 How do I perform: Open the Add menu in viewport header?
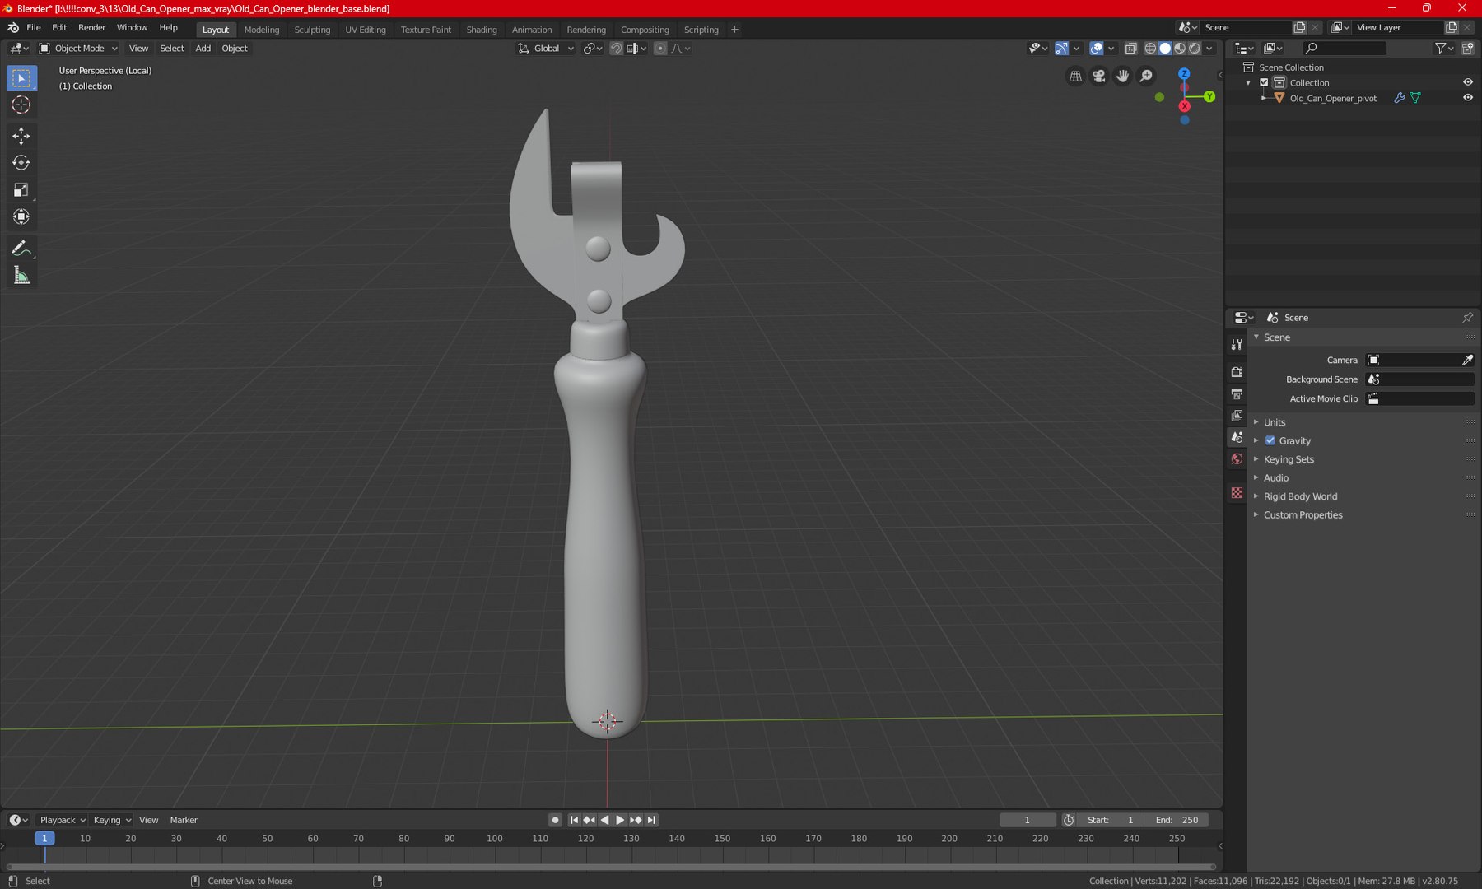203,49
